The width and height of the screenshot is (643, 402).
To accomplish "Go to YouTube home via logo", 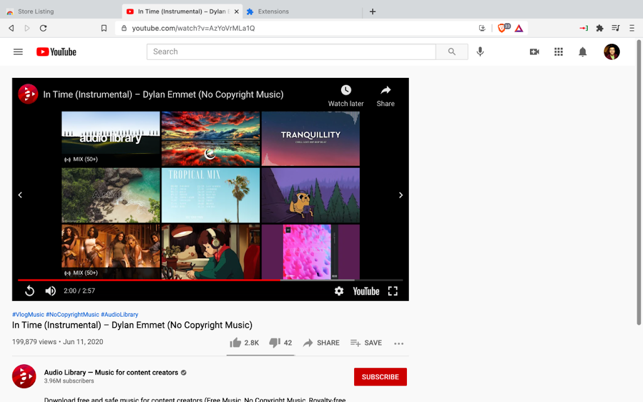I will [x=56, y=52].
